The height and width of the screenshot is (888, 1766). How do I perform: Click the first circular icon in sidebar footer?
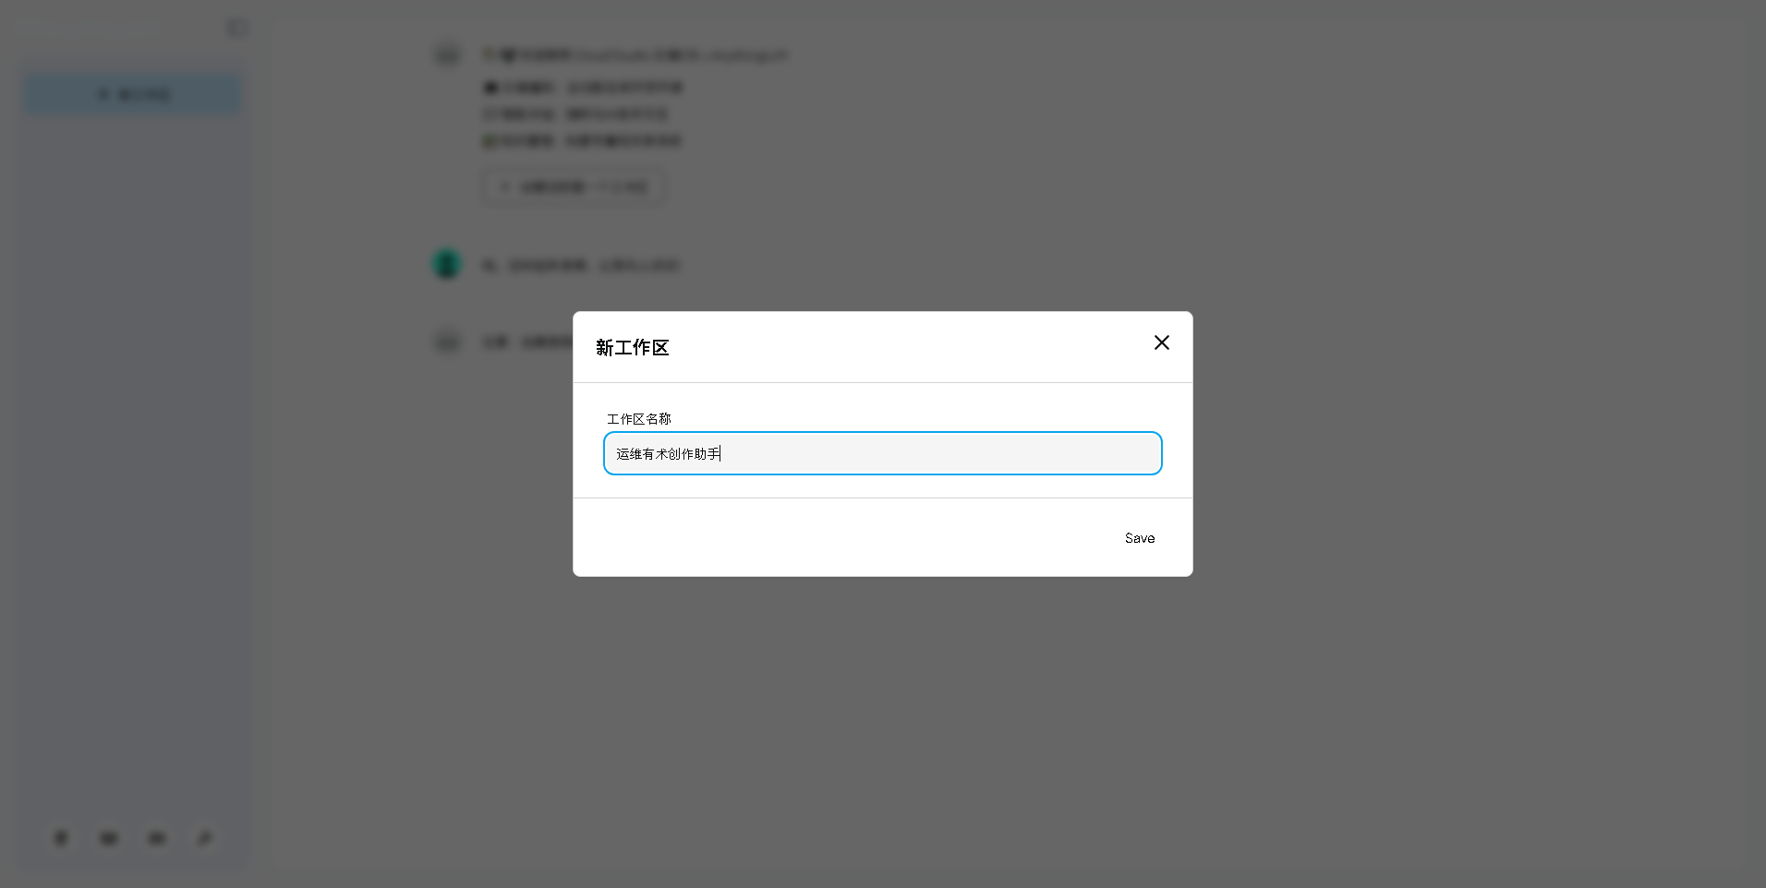[60, 838]
